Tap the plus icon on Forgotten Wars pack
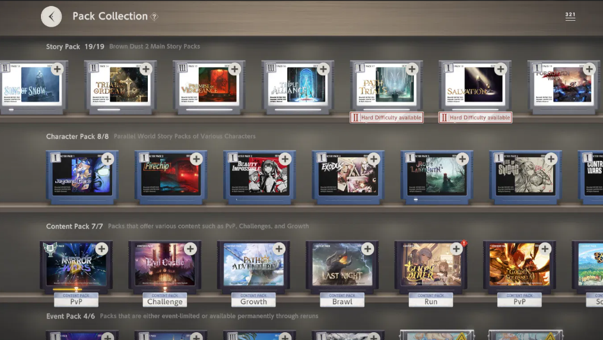The height and width of the screenshot is (340, 603). 589,69
